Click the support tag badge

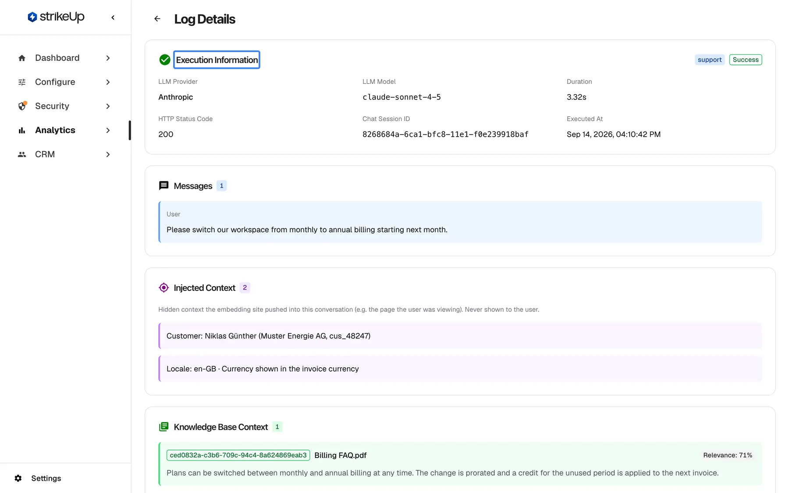[709, 60]
